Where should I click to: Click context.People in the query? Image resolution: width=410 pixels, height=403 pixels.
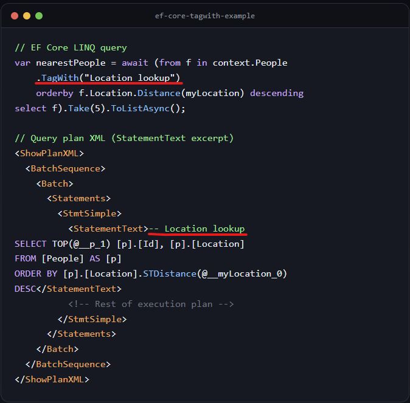tap(250, 63)
